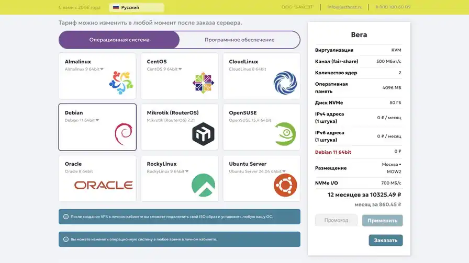Select the Mikrotik (RouterOS) card title

[x=173, y=112]
